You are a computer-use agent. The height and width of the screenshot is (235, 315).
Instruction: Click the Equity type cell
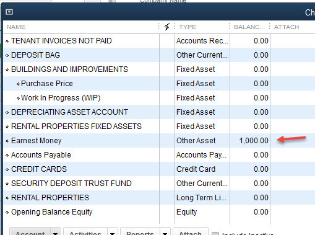tap(187, 212)
